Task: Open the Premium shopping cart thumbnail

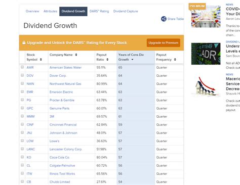Action: click(206, 16)
